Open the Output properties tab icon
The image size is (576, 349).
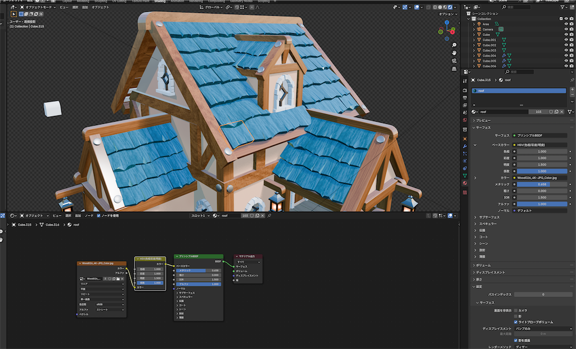(x=465, y=98)
